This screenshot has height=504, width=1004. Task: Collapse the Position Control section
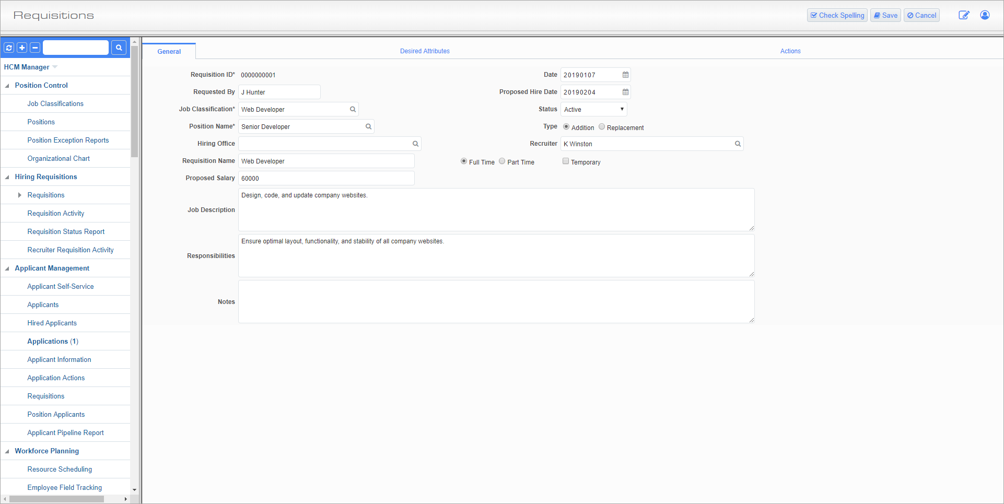click(x=7, y=86)
